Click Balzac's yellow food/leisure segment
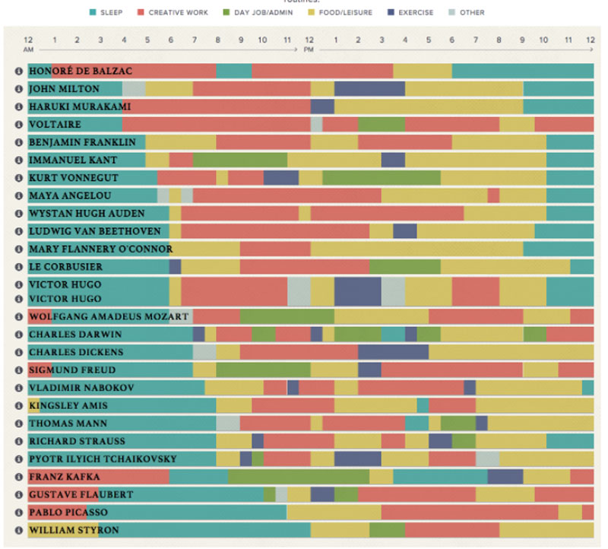The image size is (608, 549). [x=423, y=71]
